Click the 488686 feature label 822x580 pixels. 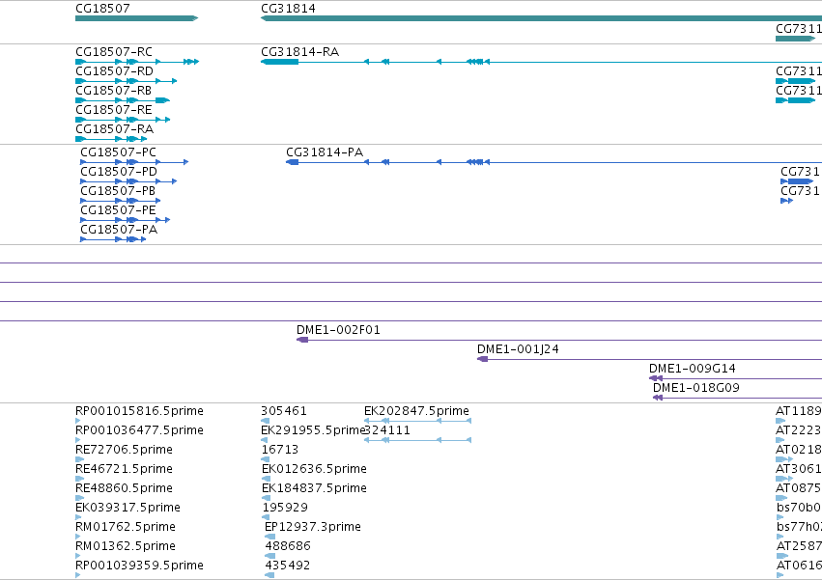pyautogui.click(x=288, y=547)
